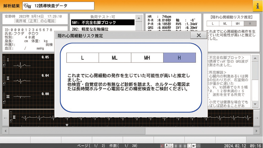Click the 09:16 clock in status bar

click(x=256, y=146)
